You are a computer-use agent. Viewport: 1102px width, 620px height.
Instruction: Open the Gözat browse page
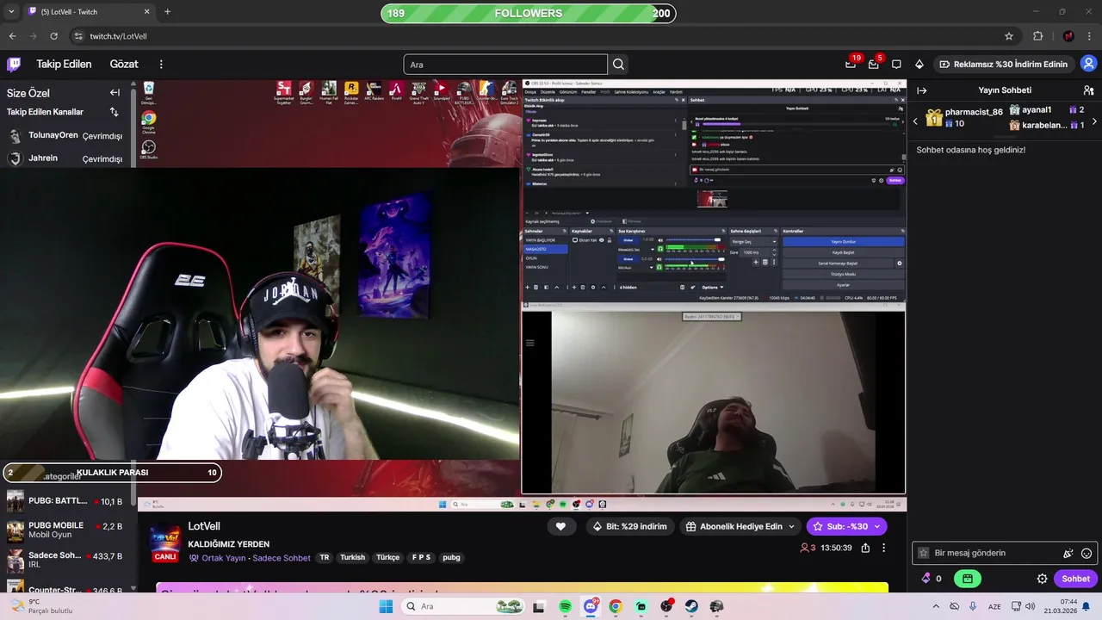click(x=124, y=64)
